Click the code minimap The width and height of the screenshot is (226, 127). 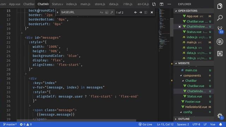(x=164, y=30)
